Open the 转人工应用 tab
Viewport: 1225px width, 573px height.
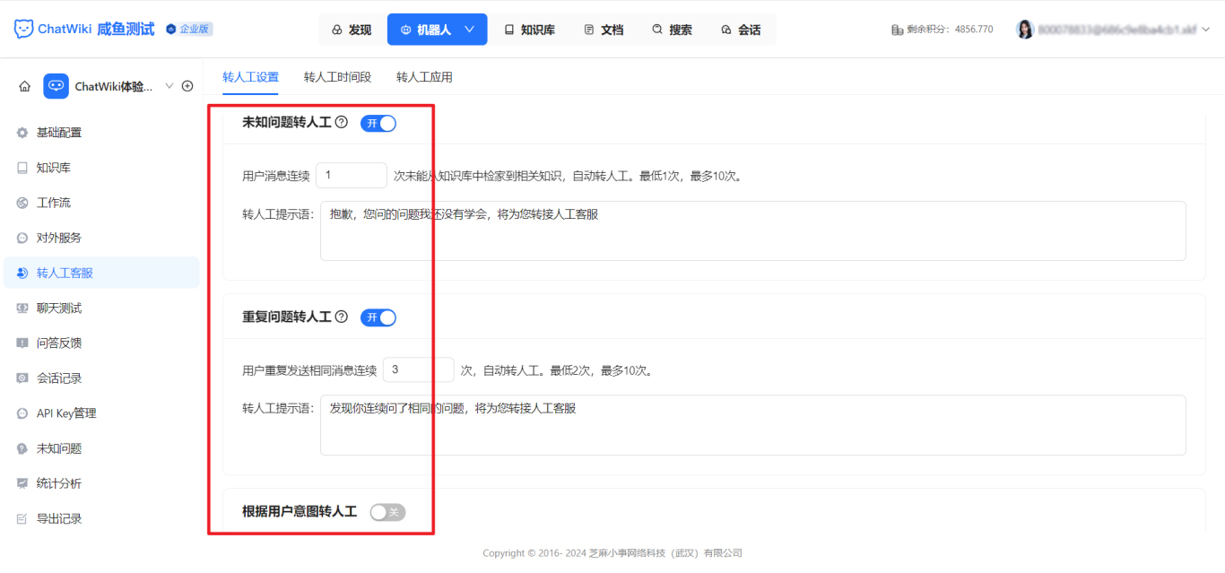point(423,77)
